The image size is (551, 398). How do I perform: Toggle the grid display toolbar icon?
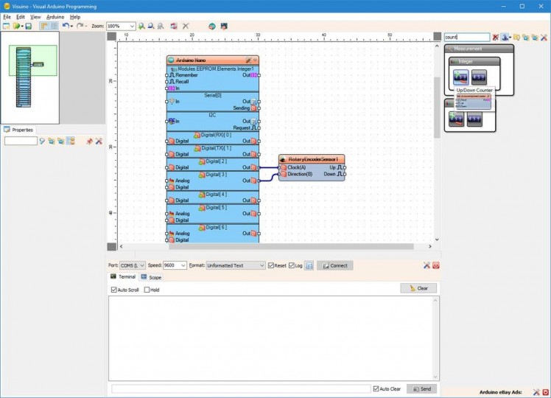click(54, 26)
